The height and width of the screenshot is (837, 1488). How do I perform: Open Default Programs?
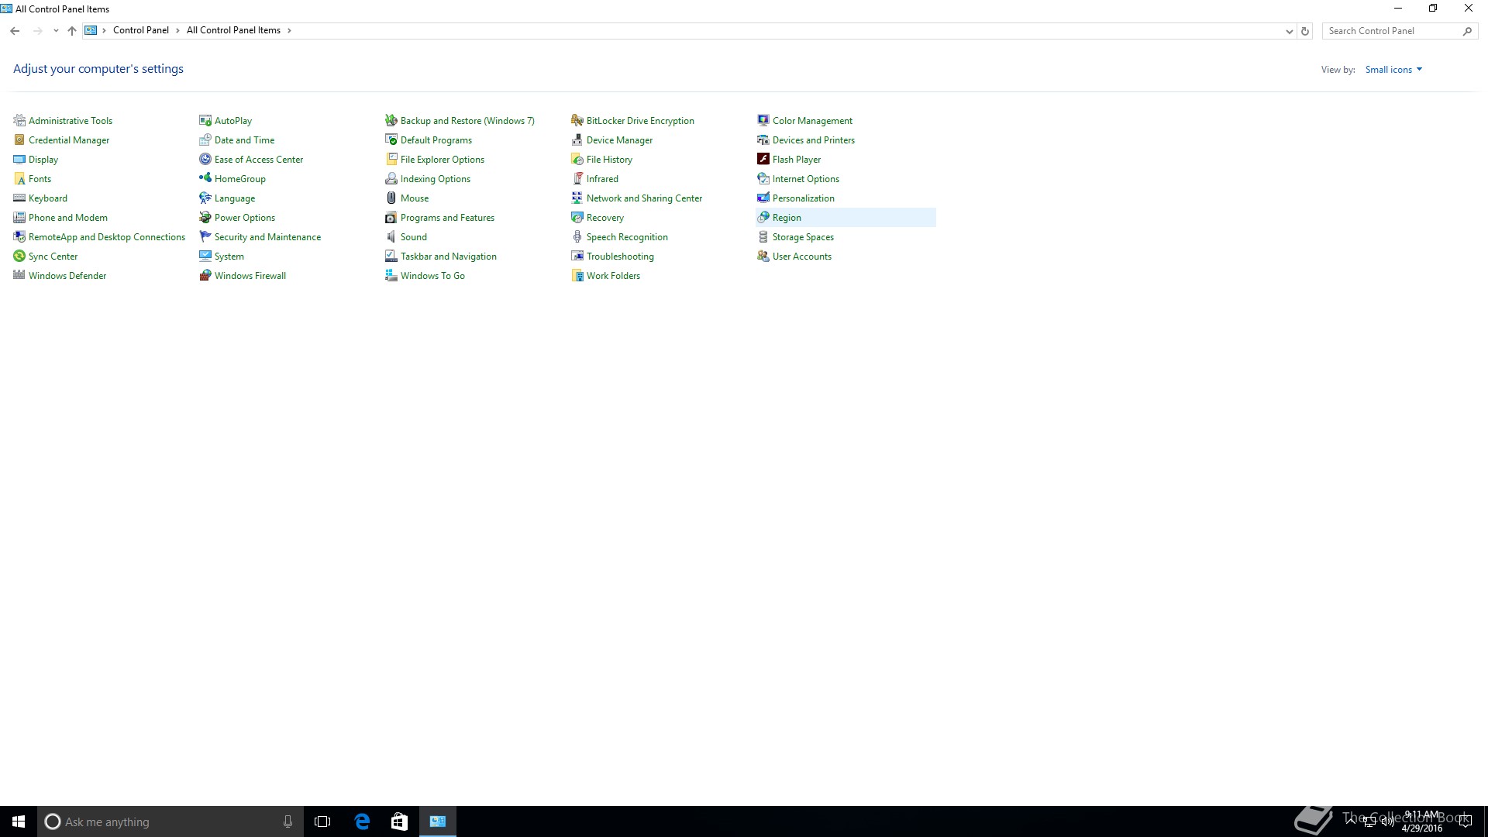pyautogui.click(x=436, y=140)
